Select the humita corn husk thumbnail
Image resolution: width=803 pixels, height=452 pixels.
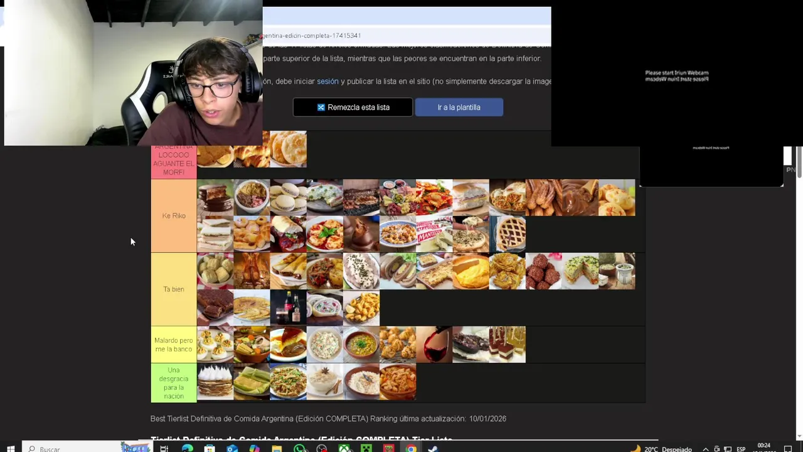point(252,382)
